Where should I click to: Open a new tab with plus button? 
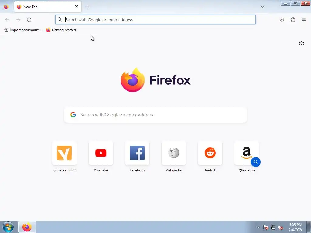(x=88, y=7)
